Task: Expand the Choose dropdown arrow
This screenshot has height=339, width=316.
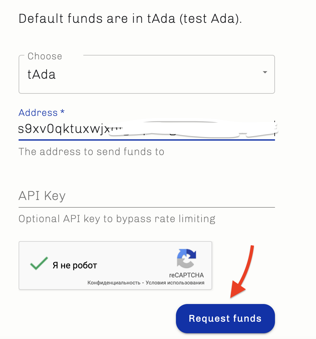Action: tap(265, 73)
